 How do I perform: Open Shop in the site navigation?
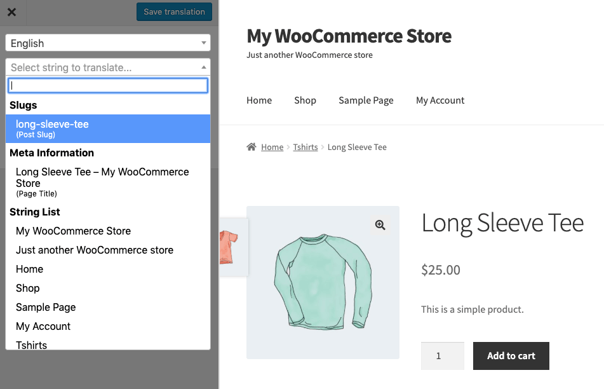click(305, 100)
